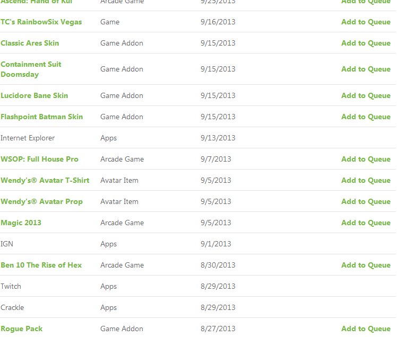The width and height of the screenshot is (397, 337).
Task: Open the Containment Suit Doomsday link
Action: (31, 69)
